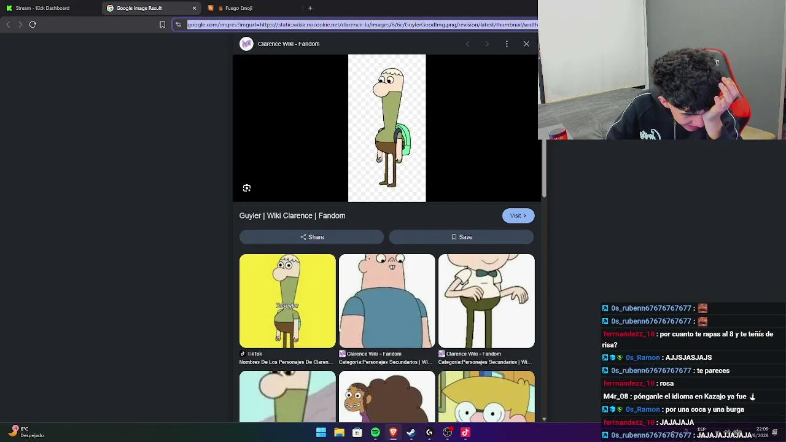Open TikTok app from the taskbar
The width and height of the screenshot is (786, 442).
pyautogui.click(x=465, y=433)
